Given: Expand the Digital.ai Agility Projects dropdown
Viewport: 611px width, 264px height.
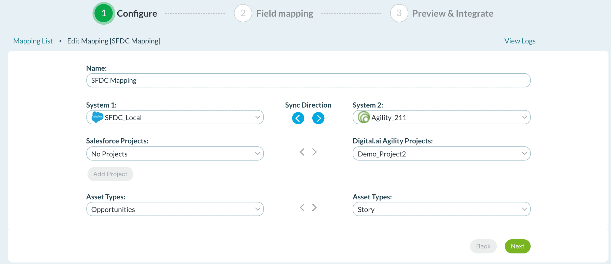Looking at the screenshot, I should click(x=441, y=154).
